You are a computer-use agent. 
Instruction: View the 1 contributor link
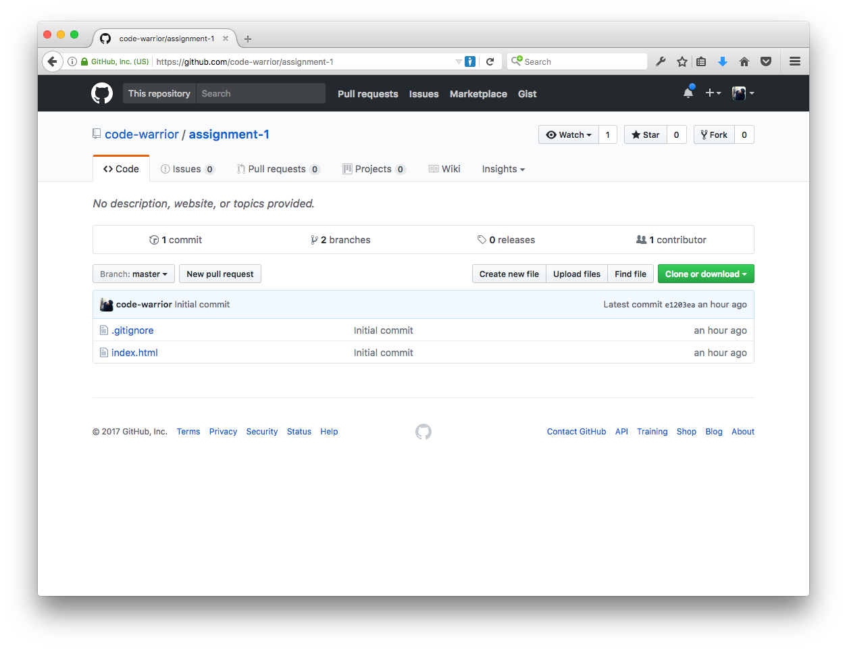pos(671,240)
